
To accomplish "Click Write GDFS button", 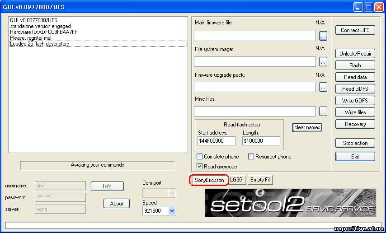I will (355, 100).
